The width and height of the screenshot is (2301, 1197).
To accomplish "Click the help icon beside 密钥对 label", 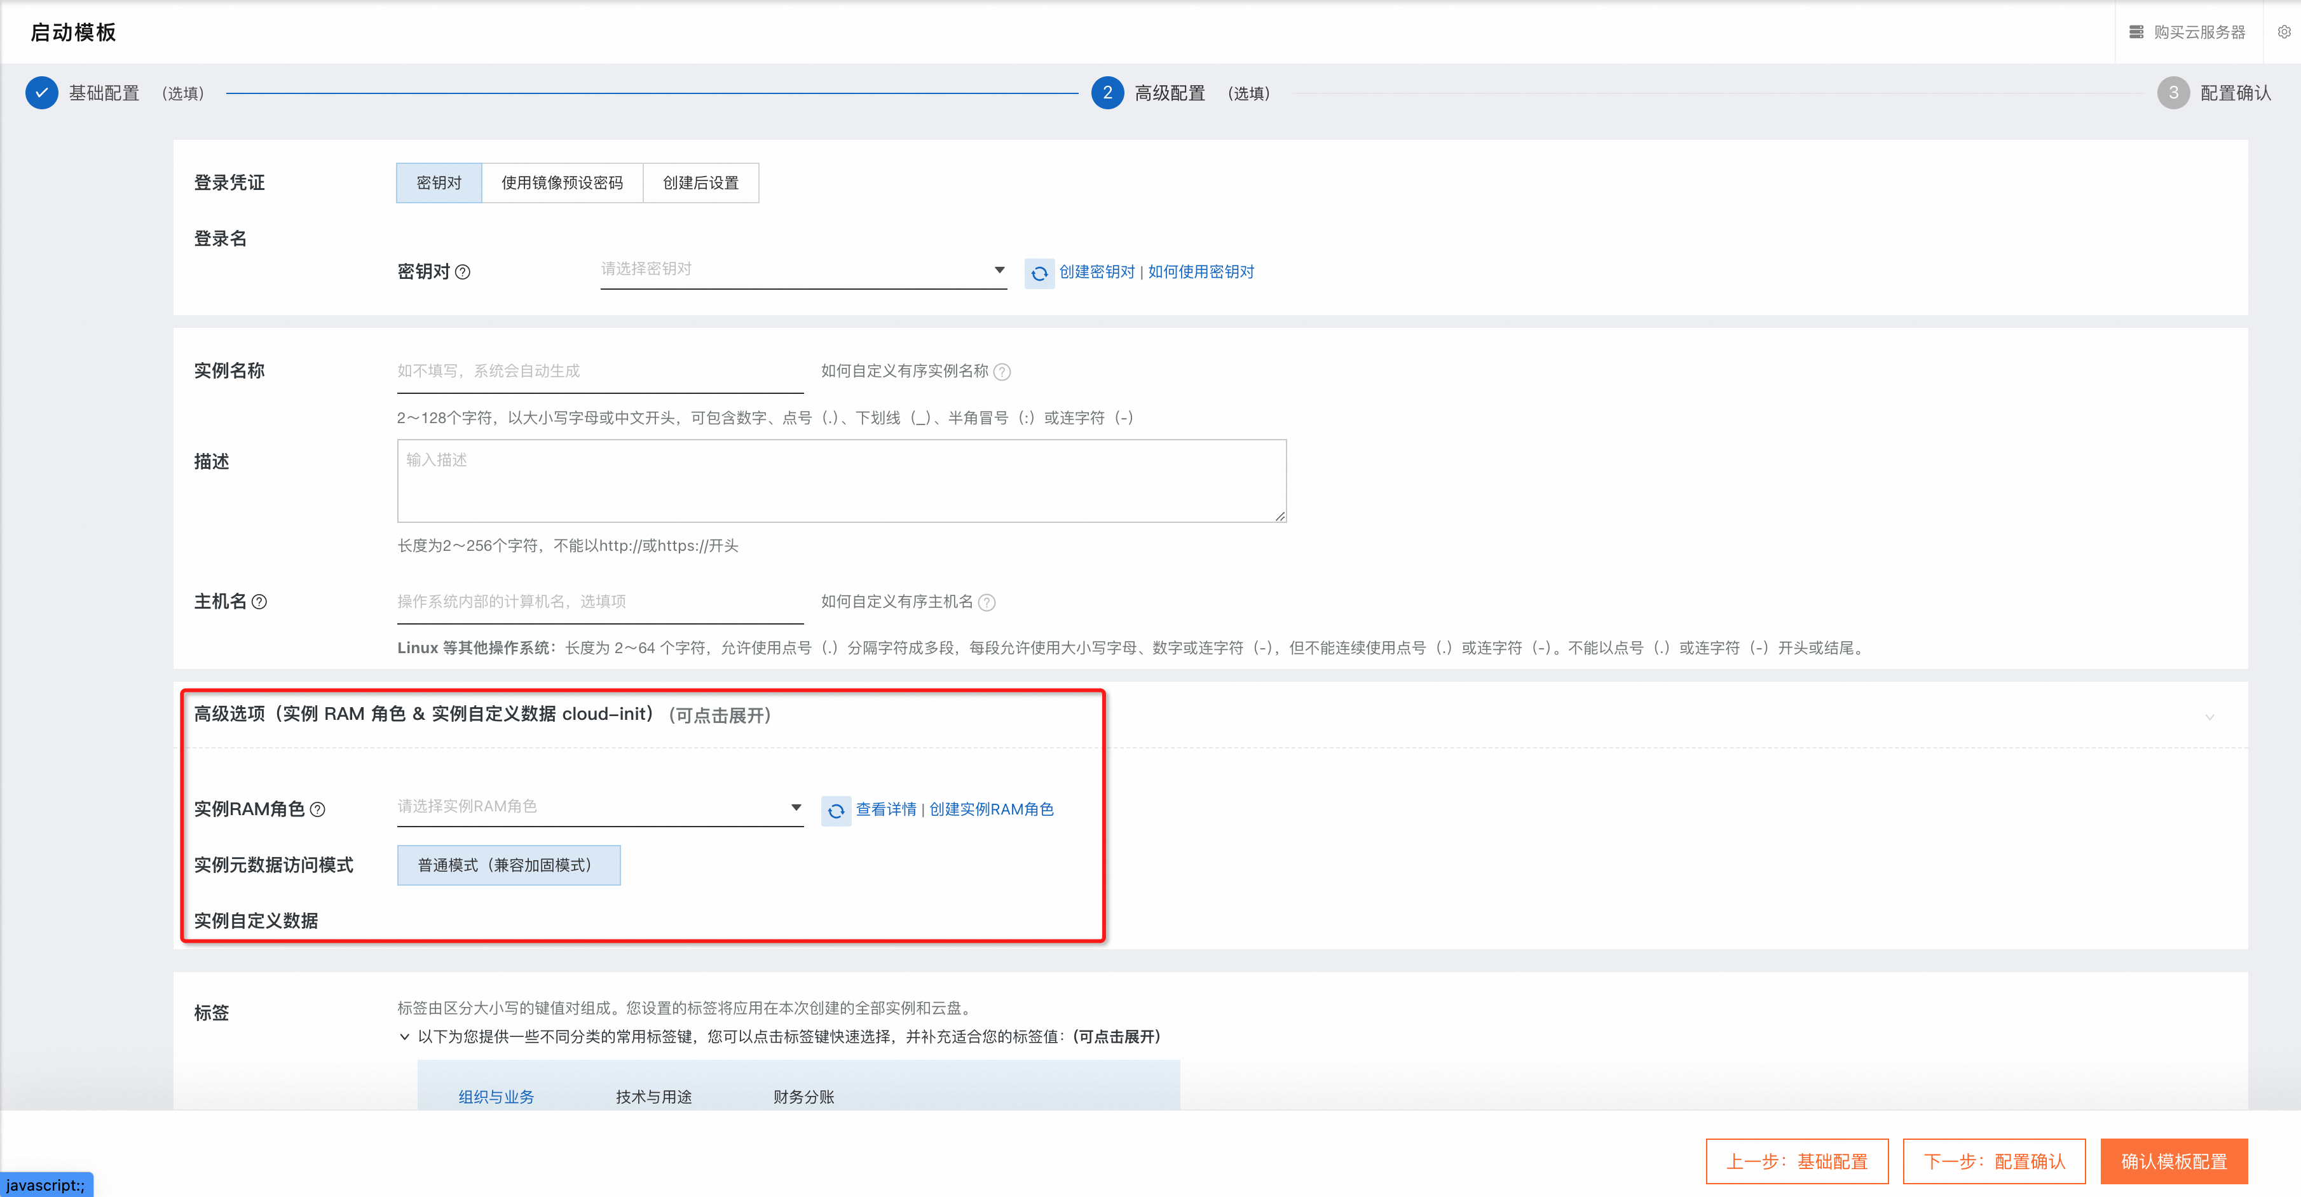I will point(463,273).
